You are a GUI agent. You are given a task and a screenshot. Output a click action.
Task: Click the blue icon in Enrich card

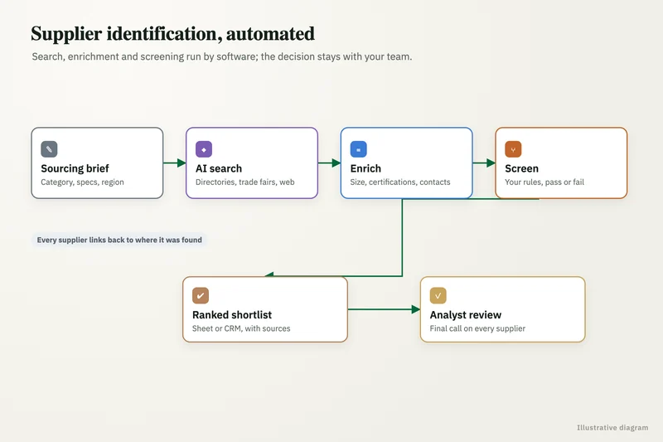click(x=359, y=149)
